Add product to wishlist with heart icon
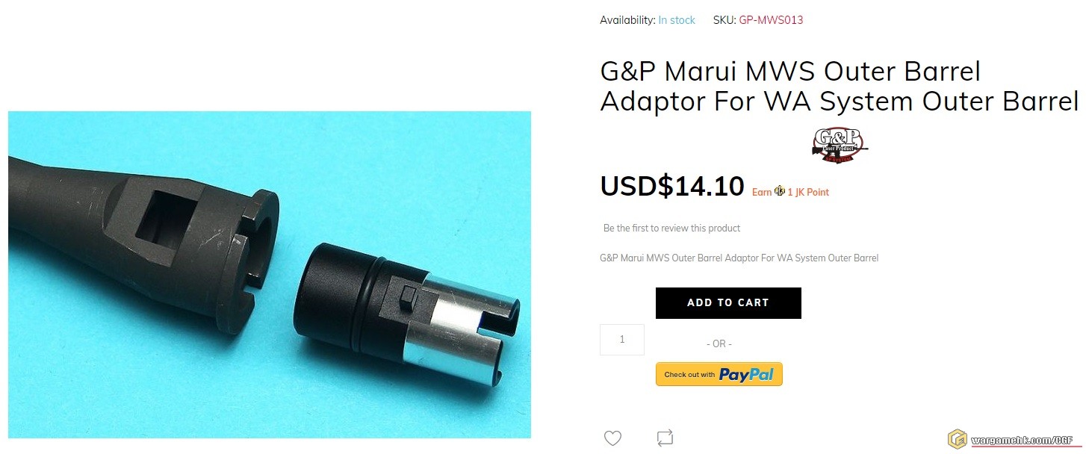Image resolution: width=1086 pixels, height=454 pixels. [612, 438]
